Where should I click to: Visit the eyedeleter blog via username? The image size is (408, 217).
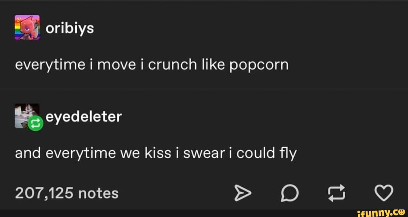[x=83, y=116]
